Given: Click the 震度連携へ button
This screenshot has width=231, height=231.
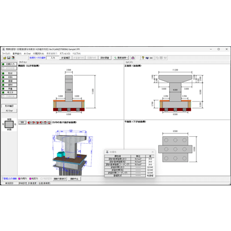Looking at the screenshot, I should coord(121,58).
